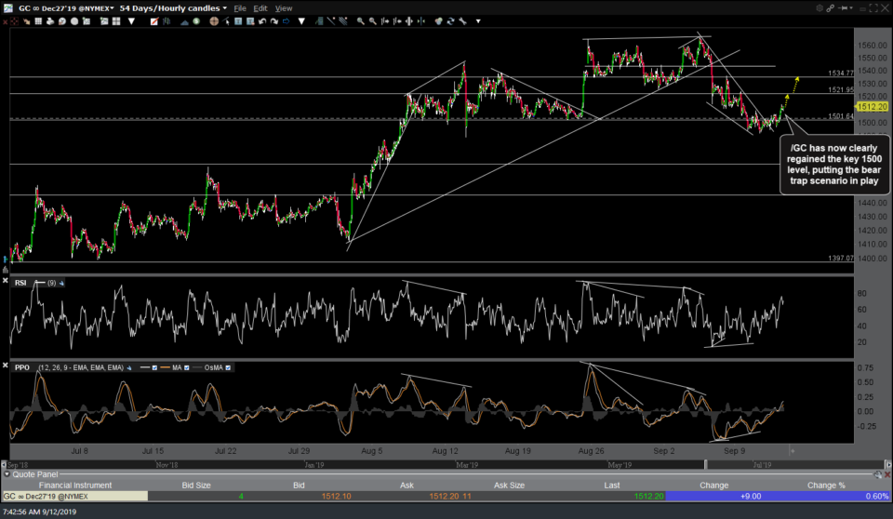Open the File menu
893x519 pixels.
click(x=240, y=8)
